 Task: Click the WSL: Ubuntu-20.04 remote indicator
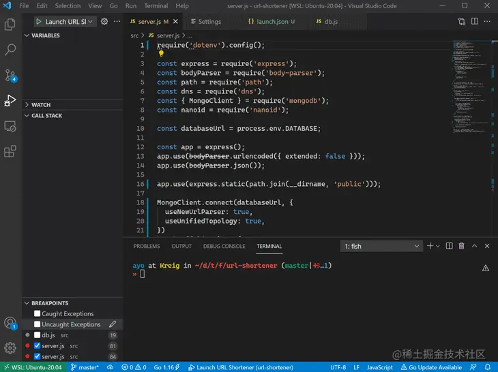click(33, 367)
